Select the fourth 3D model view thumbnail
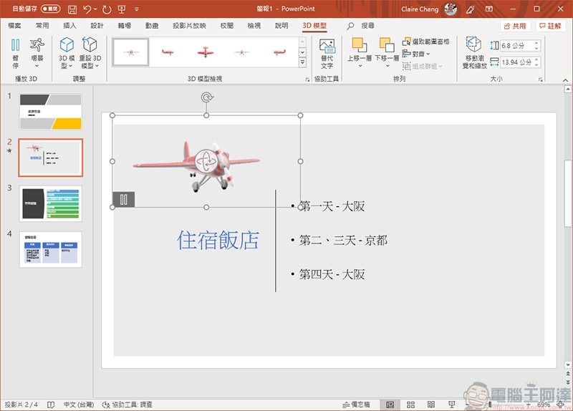This screenshot has height=411, width=573. point(242,52)
